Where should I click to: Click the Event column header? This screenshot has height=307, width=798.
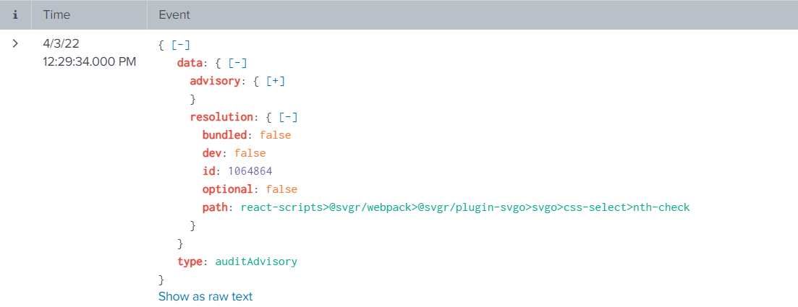(174, 14)
